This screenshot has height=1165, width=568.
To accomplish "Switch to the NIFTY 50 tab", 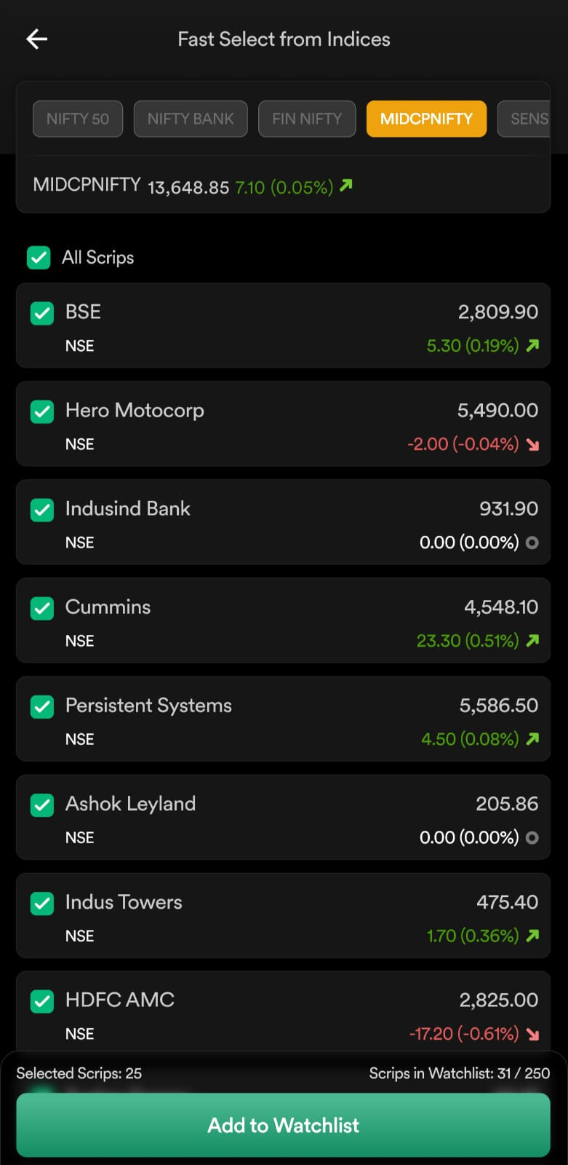I will click(78, 119).
